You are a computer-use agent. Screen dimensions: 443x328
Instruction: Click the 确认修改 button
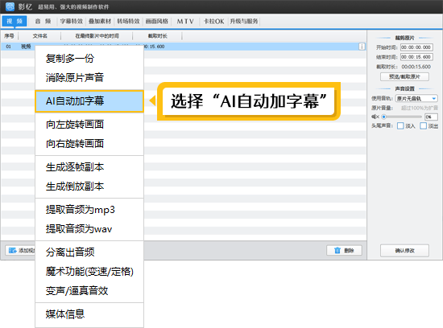coord(404,251)
